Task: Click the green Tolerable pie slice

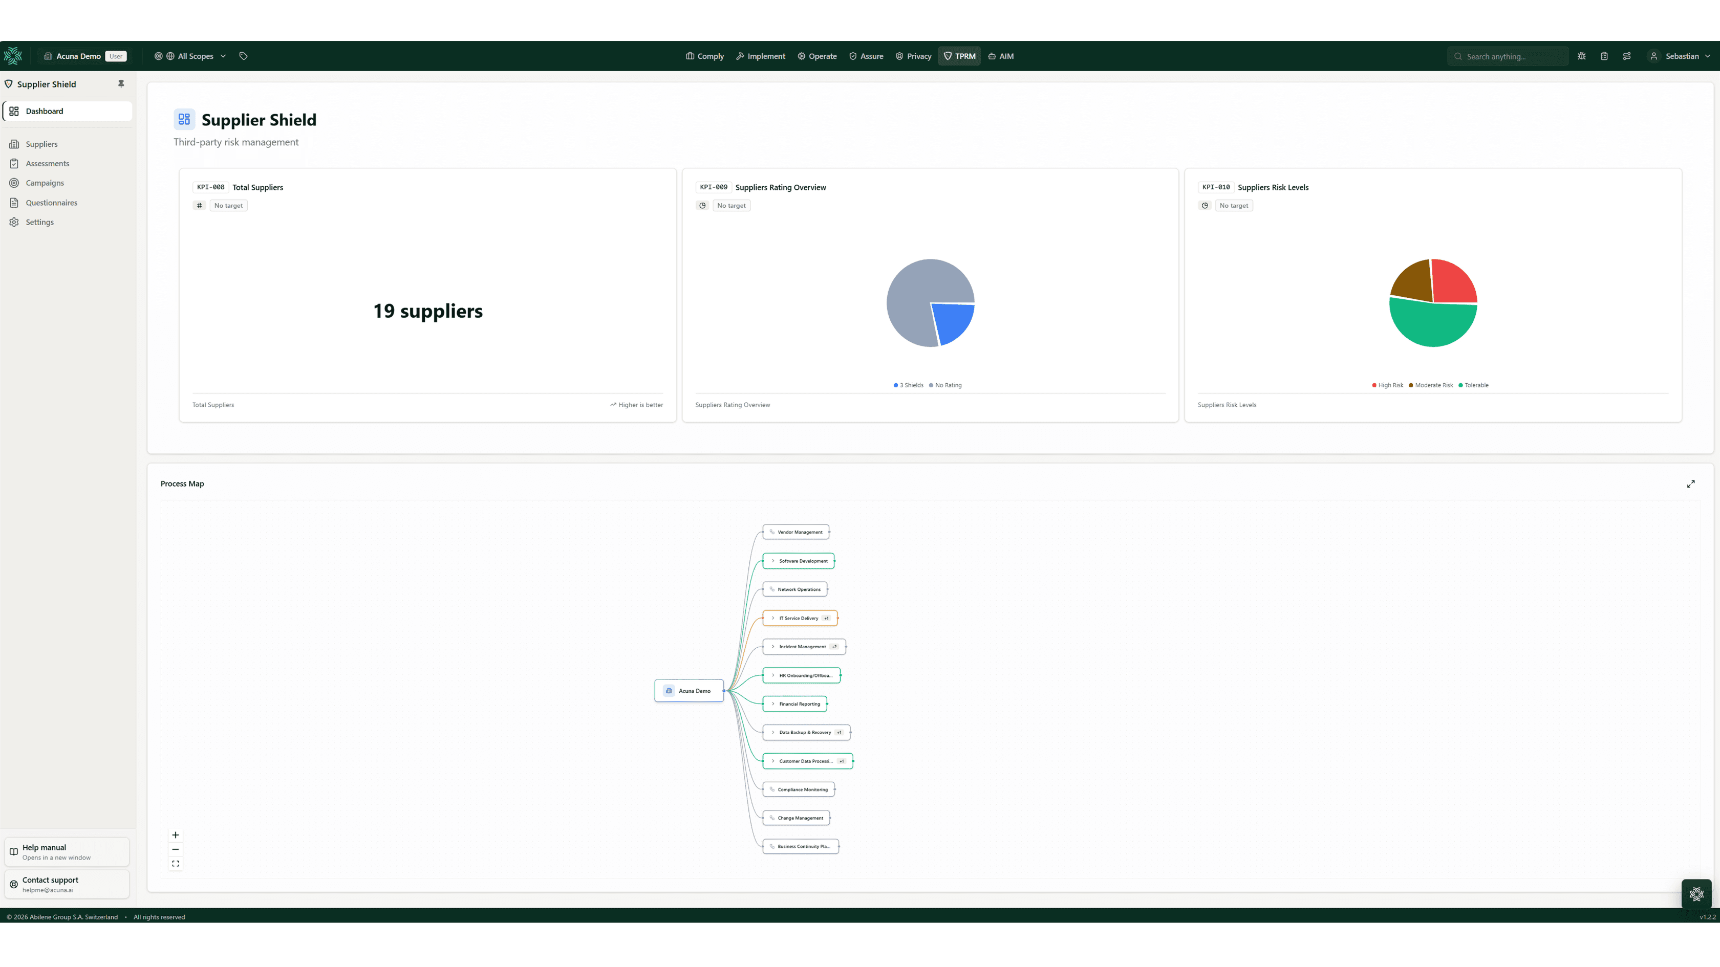Action: tap(1433, 325)
